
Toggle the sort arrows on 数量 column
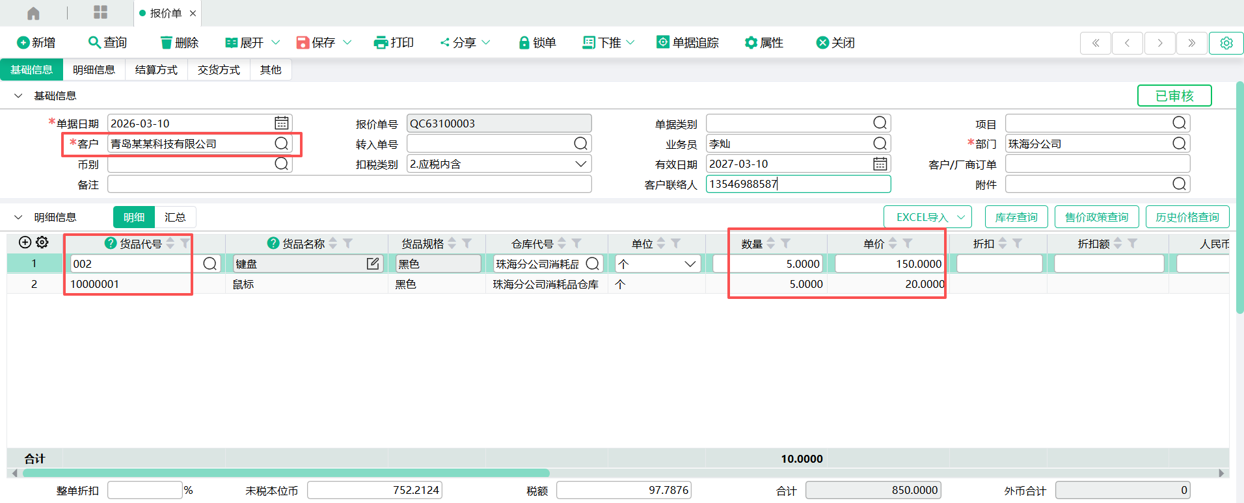click(771, 243)
